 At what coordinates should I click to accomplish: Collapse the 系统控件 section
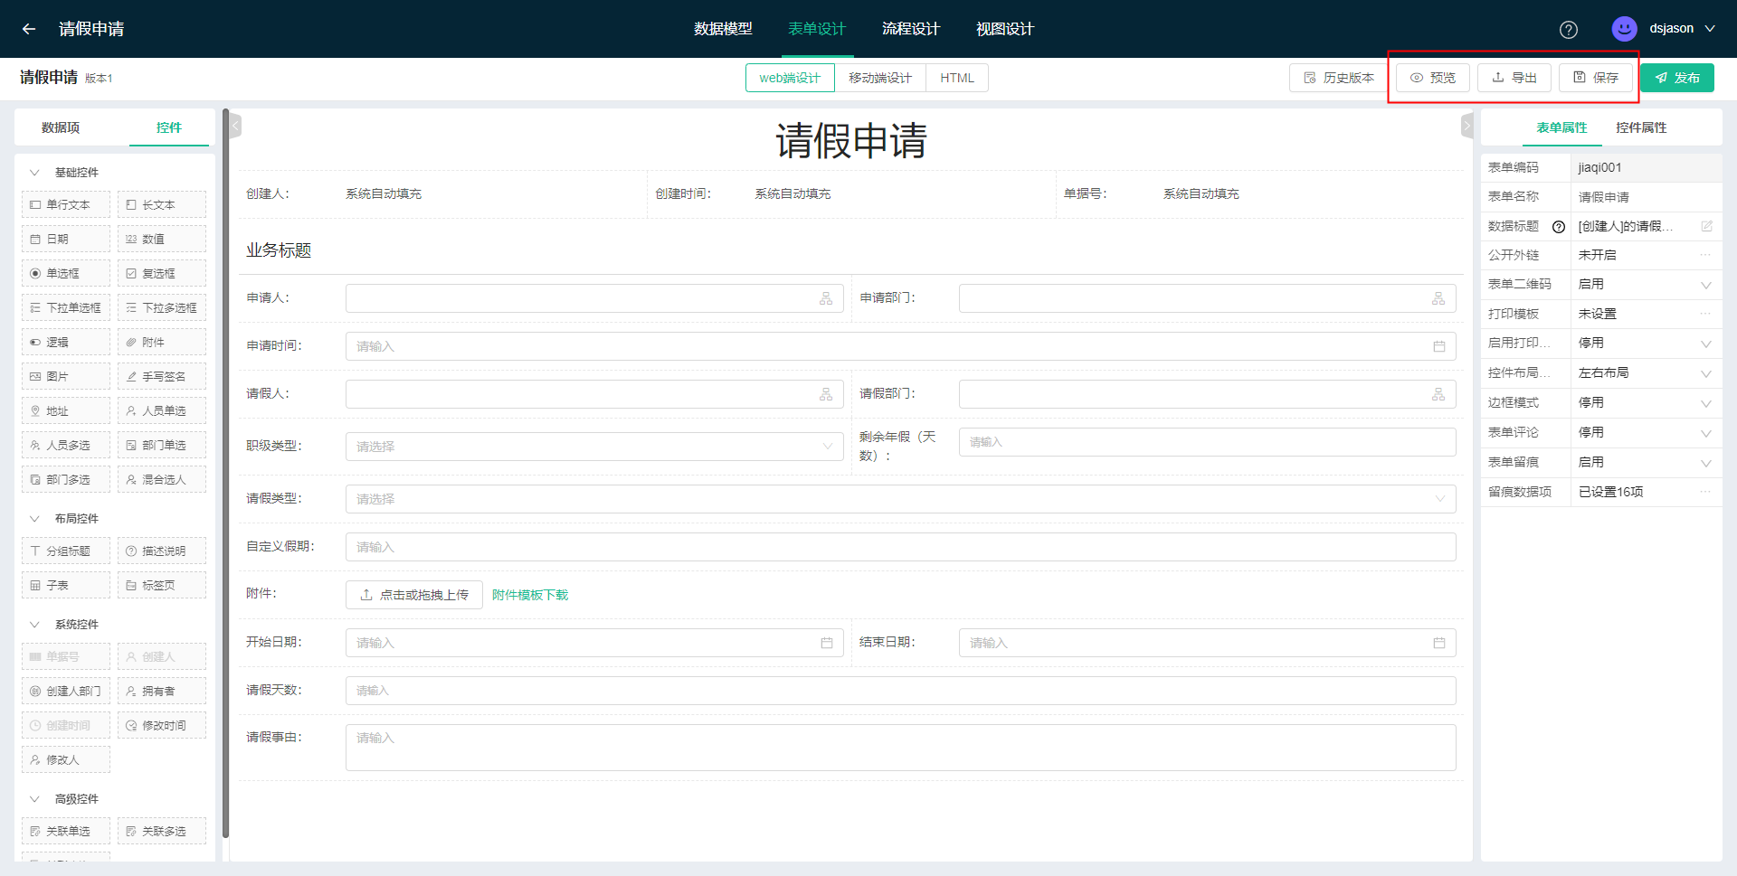[x=35, y=625]
